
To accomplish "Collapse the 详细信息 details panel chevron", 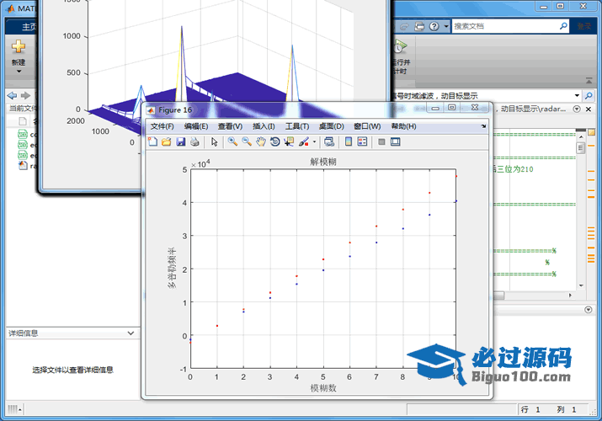I will click(131, 333).
